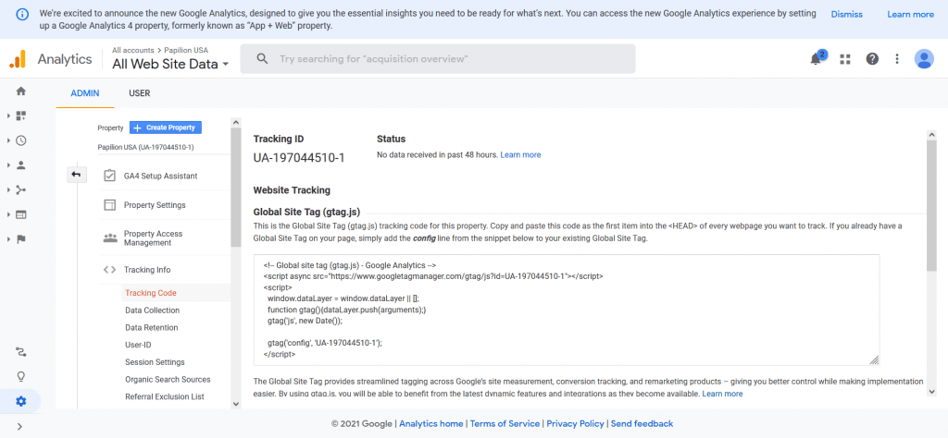
Task: Click the All accounts breadcrumb text
Action: click(x=133, y=51)
